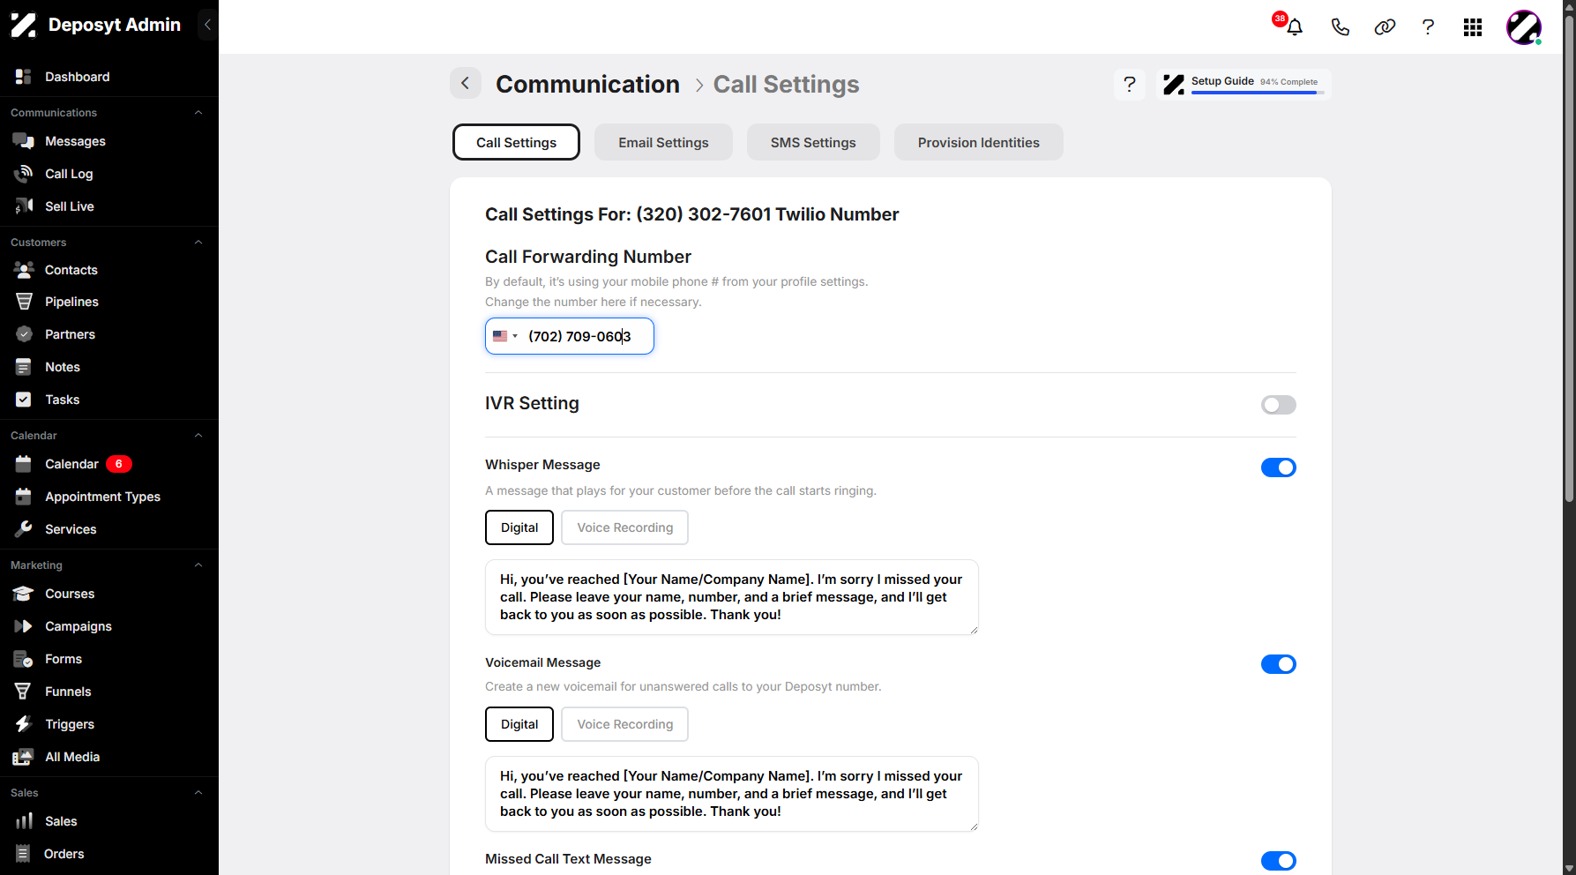Click the page help question mark button
The image size is (1576, 875).
[1130, 85]
